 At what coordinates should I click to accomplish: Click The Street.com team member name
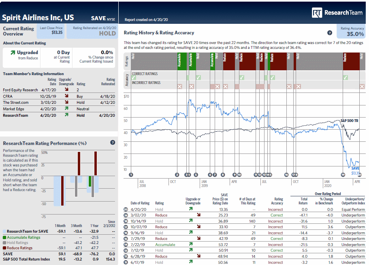16,103
